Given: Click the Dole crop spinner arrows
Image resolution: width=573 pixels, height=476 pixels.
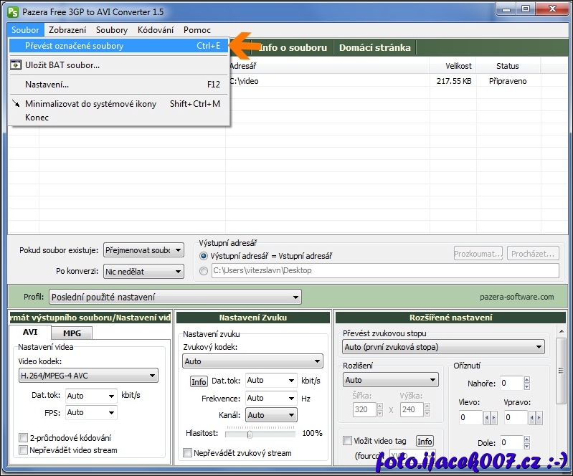Looking at the screenshot, I should 527,443.
